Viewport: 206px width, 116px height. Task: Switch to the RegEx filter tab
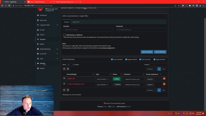pyautogui.click(x=76, y=22)
